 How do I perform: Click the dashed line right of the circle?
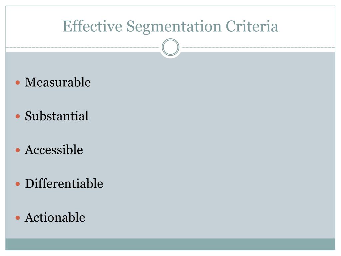click(258, 47)
